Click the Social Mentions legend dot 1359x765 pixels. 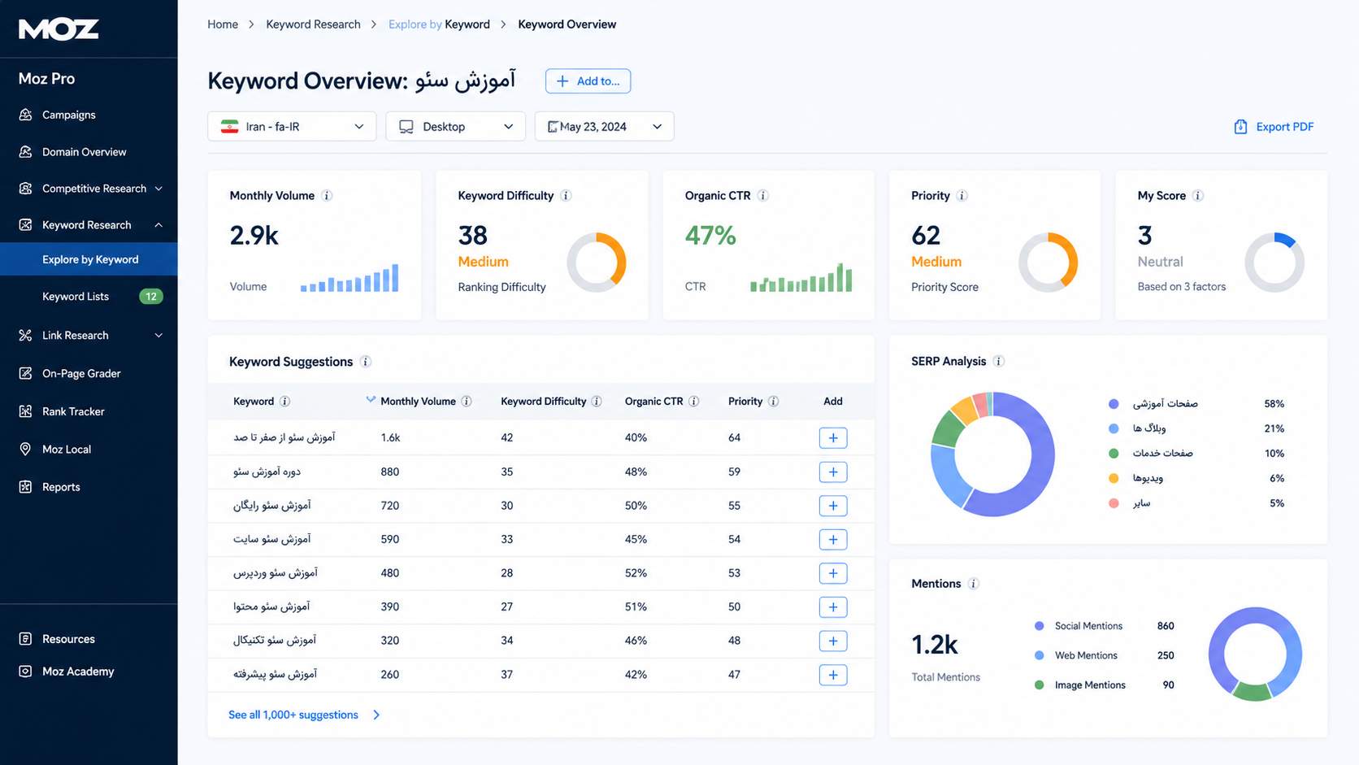coord(1039,626)
